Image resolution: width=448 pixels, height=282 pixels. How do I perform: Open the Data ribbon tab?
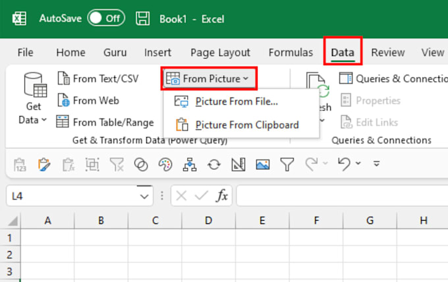click(x=343, y=53)
